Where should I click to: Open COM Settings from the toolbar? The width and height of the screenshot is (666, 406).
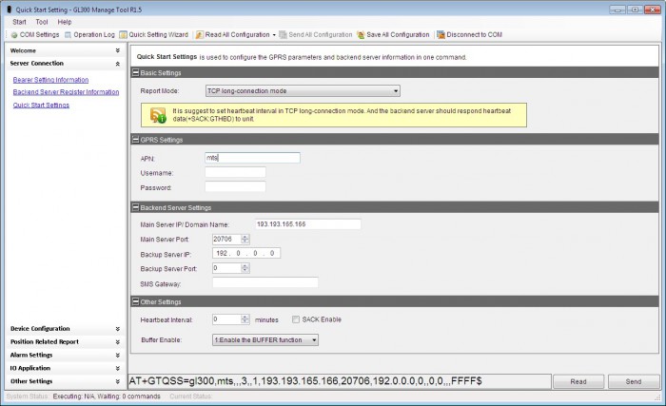click(x=33, y=34)
